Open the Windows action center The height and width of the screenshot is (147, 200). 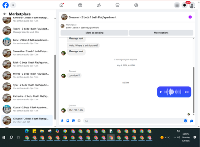pyautogui.click(x=195, y=137)
